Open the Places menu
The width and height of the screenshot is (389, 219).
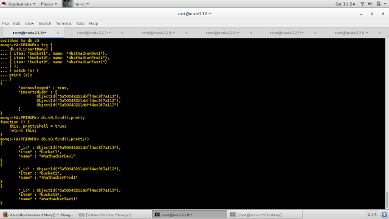tap(49, 4)
